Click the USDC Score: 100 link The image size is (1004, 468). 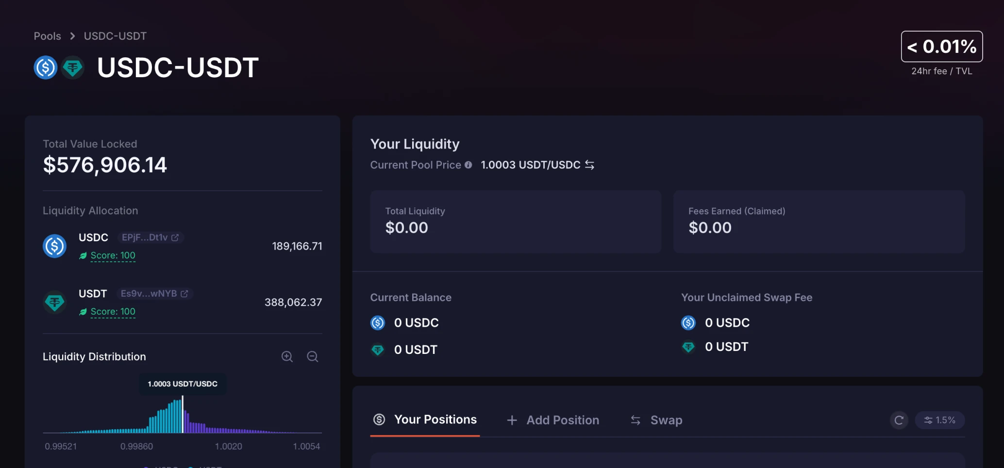click(113, 255)
